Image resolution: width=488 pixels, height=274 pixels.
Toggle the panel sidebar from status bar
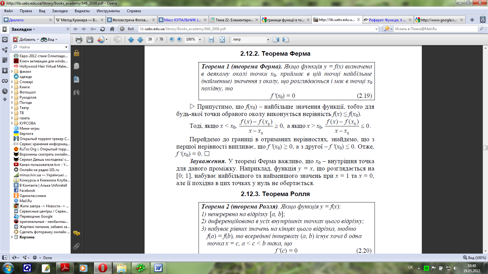click(x=5, y=258)
